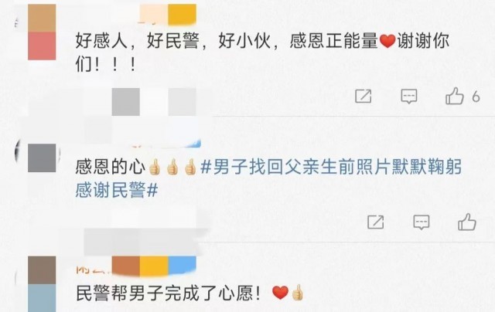The image size is (495, 312).
Task: Open replies for the 好感人 comment
Action: pyautogui.click(x=409, y=97)
